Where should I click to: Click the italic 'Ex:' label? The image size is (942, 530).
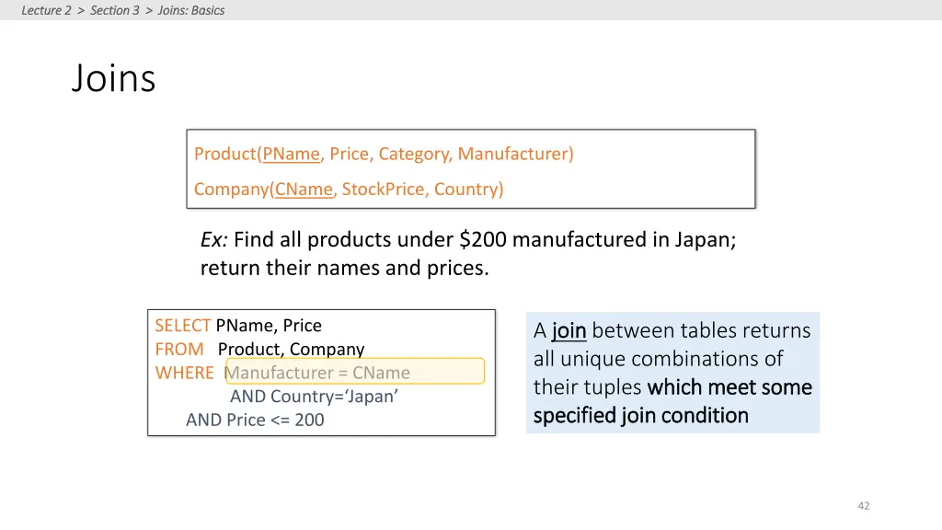(214, 240)
